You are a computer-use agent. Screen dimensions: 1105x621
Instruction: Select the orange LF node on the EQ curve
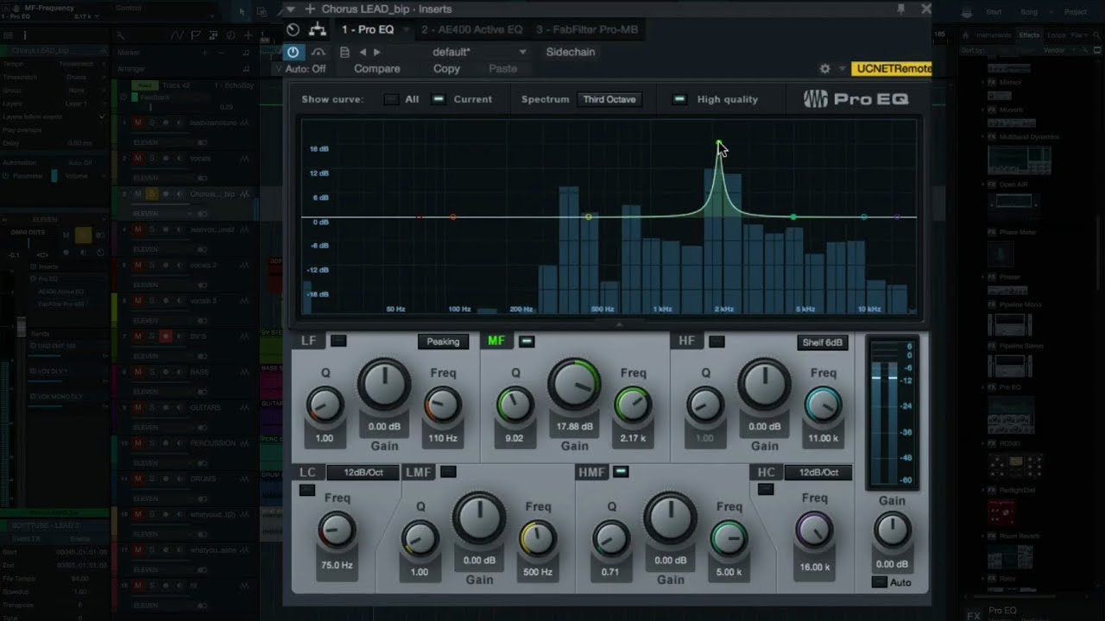point(453,216)
